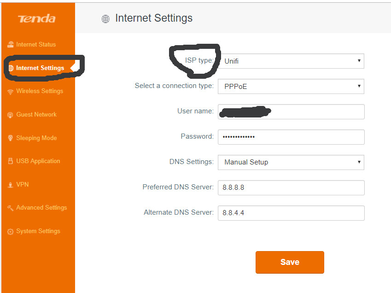Screen dimensions: 391x293
Task: Click the Internet Status sidebar icon
Action: click(x=11, y=45)
